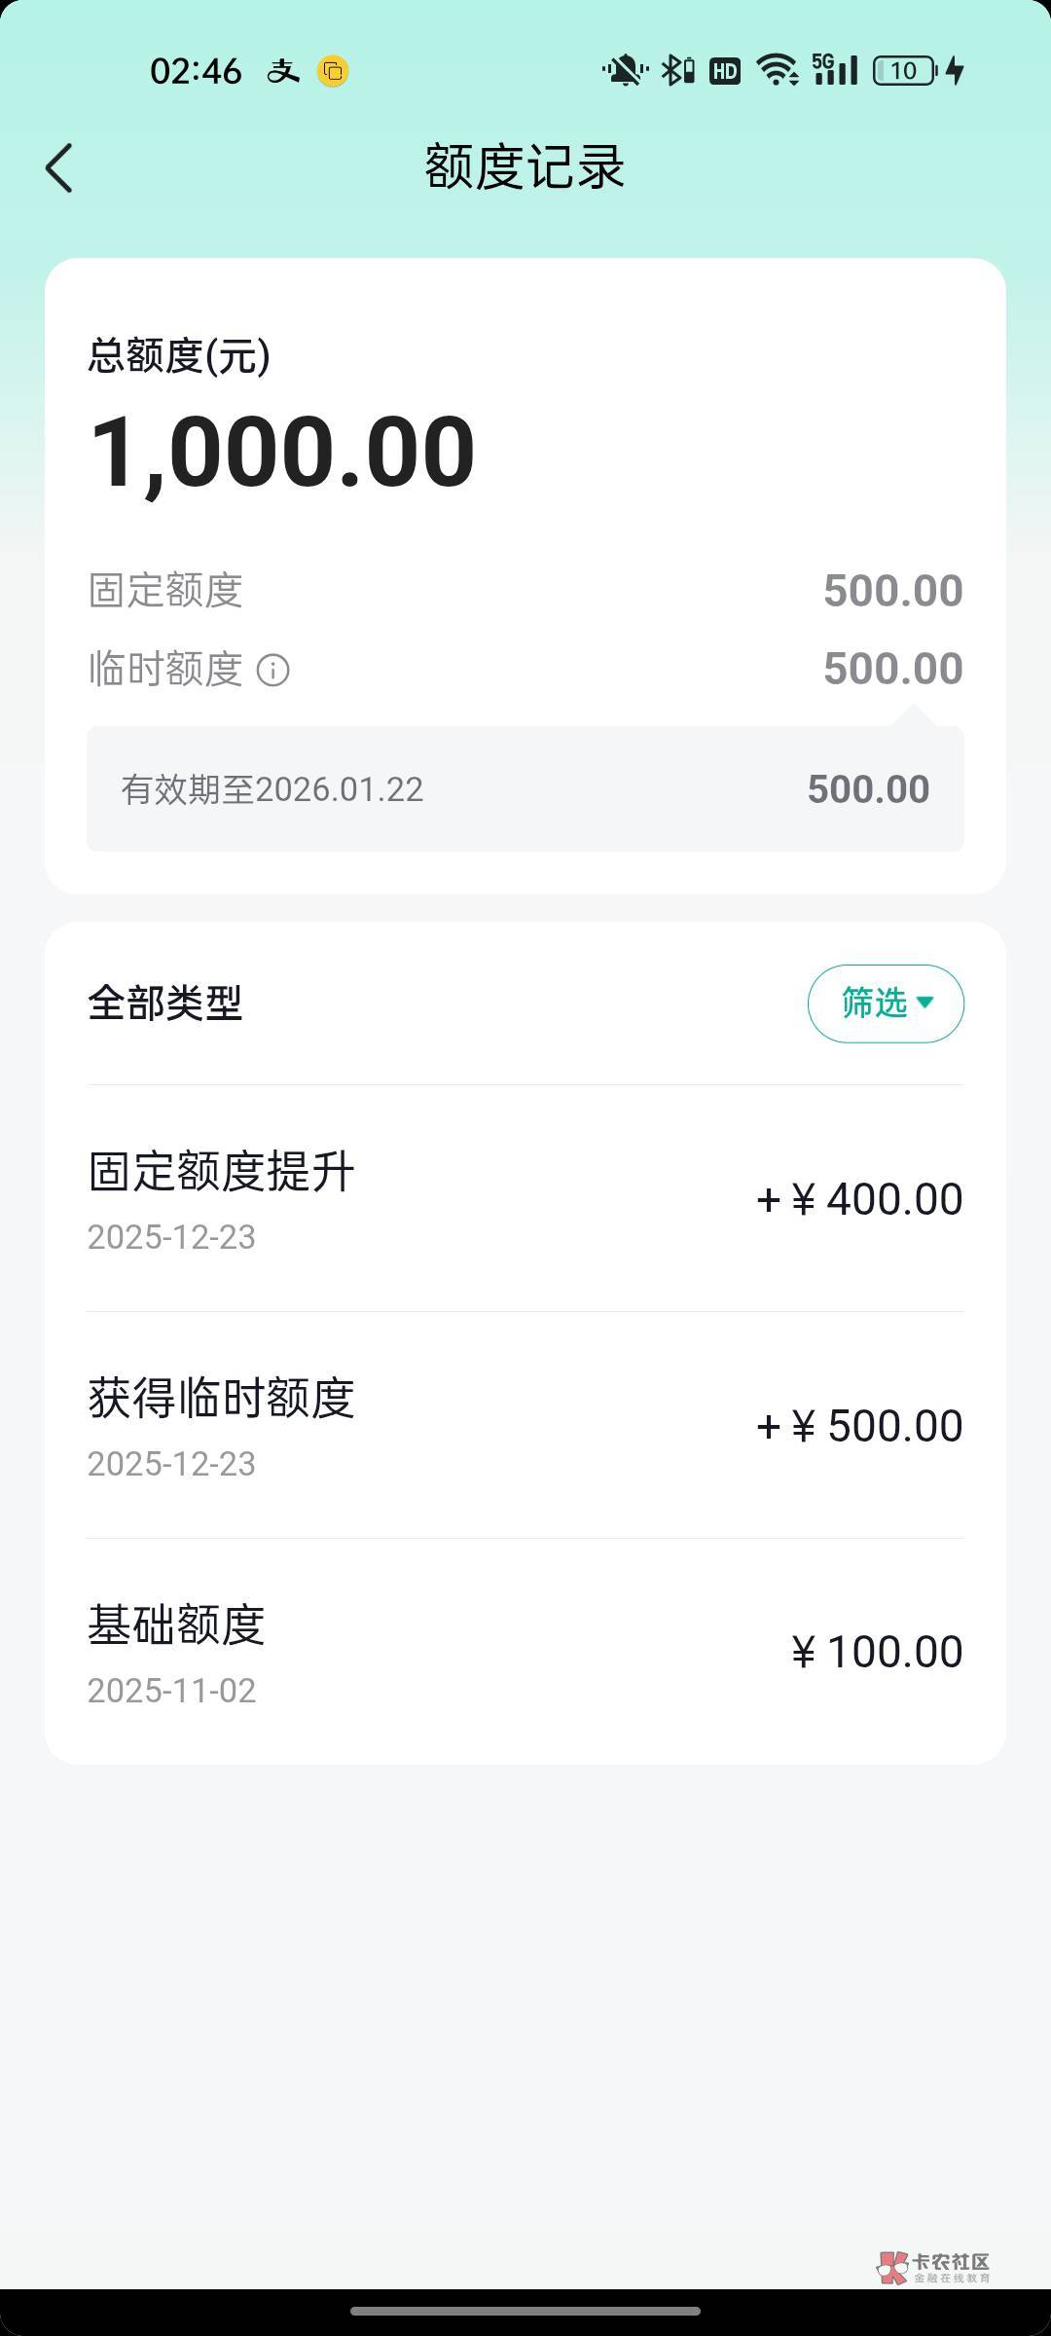The width and height of the screenshot is (1051, 2336).
Task: Tap the 额度记录 page title
Action: pos(525,167)
